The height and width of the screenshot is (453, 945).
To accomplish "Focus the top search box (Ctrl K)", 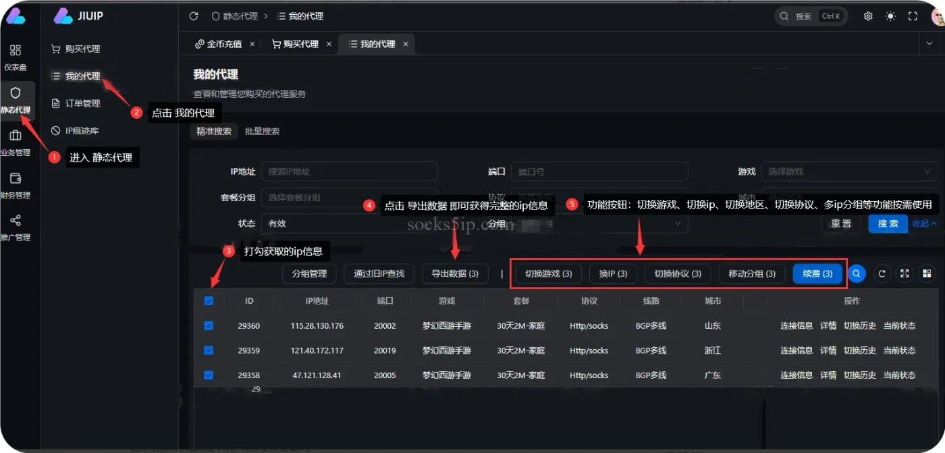I will click(810, 16).
